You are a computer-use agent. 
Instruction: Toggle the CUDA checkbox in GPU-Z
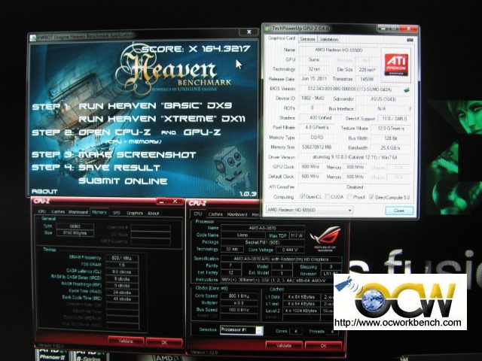tap(328, 197)
